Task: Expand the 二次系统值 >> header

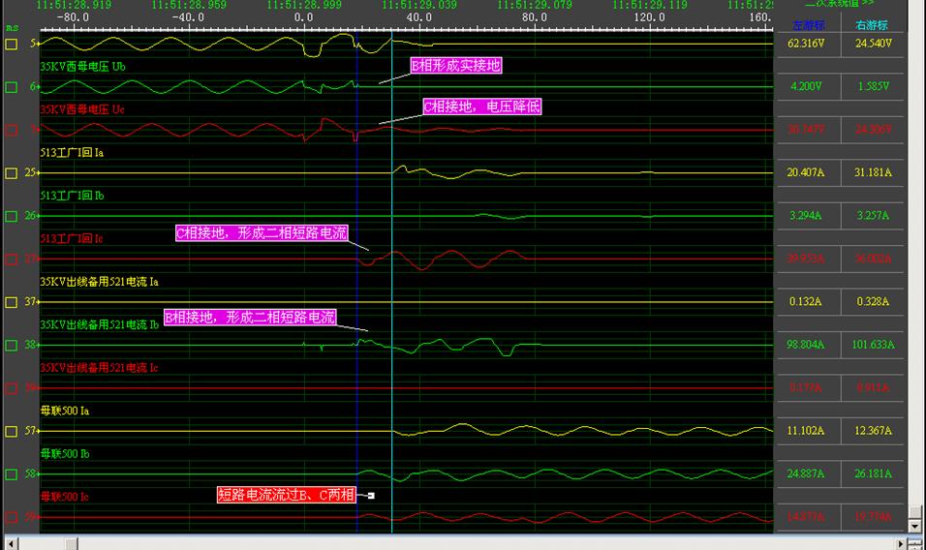Action: point(839,4)
